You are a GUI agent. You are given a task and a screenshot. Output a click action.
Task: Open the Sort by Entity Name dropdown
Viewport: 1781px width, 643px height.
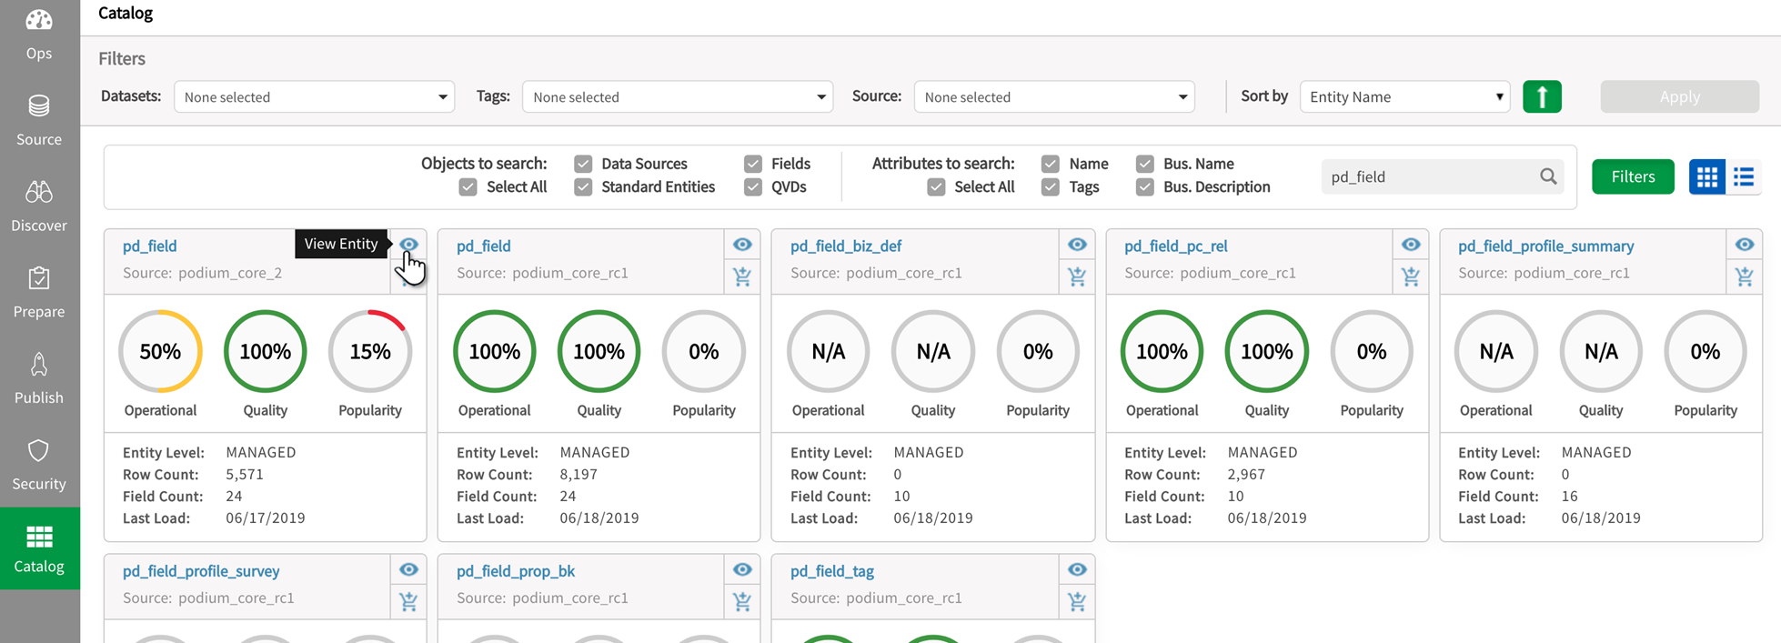point(1404,97)
